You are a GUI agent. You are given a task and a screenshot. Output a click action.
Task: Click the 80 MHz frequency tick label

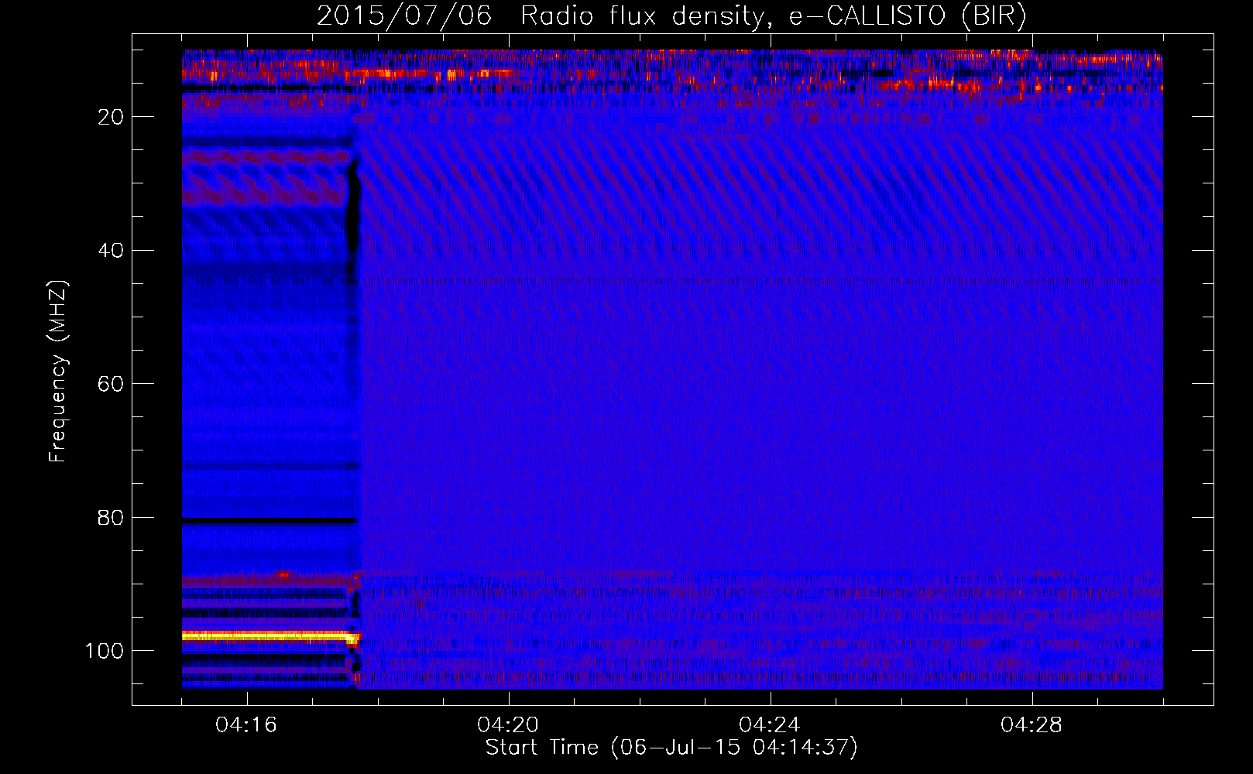111,518
